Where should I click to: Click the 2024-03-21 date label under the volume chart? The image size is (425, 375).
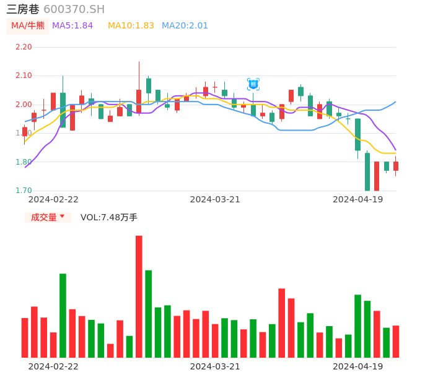pyautogui.click(x=214, y=366)
